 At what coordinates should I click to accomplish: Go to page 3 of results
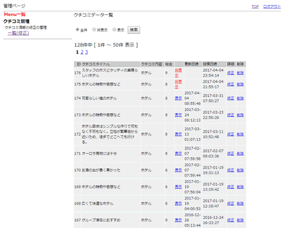(87, 52)
